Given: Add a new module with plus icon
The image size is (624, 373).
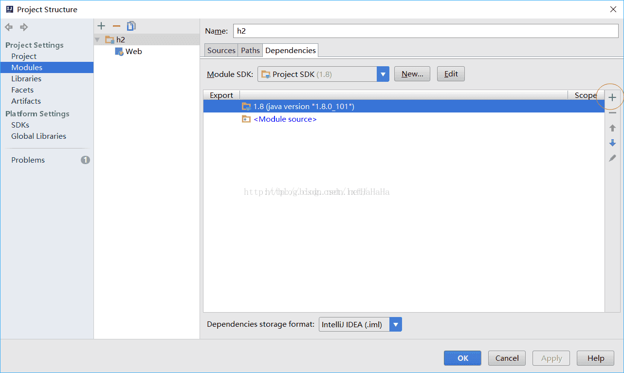Looking at the screenshot, I should pyautogui.click(x=101, y=26).
